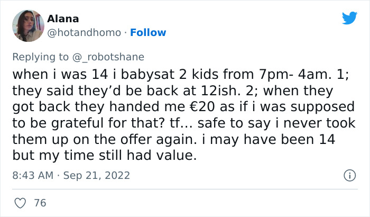Open Alana's profile picture

click(27, 26)
